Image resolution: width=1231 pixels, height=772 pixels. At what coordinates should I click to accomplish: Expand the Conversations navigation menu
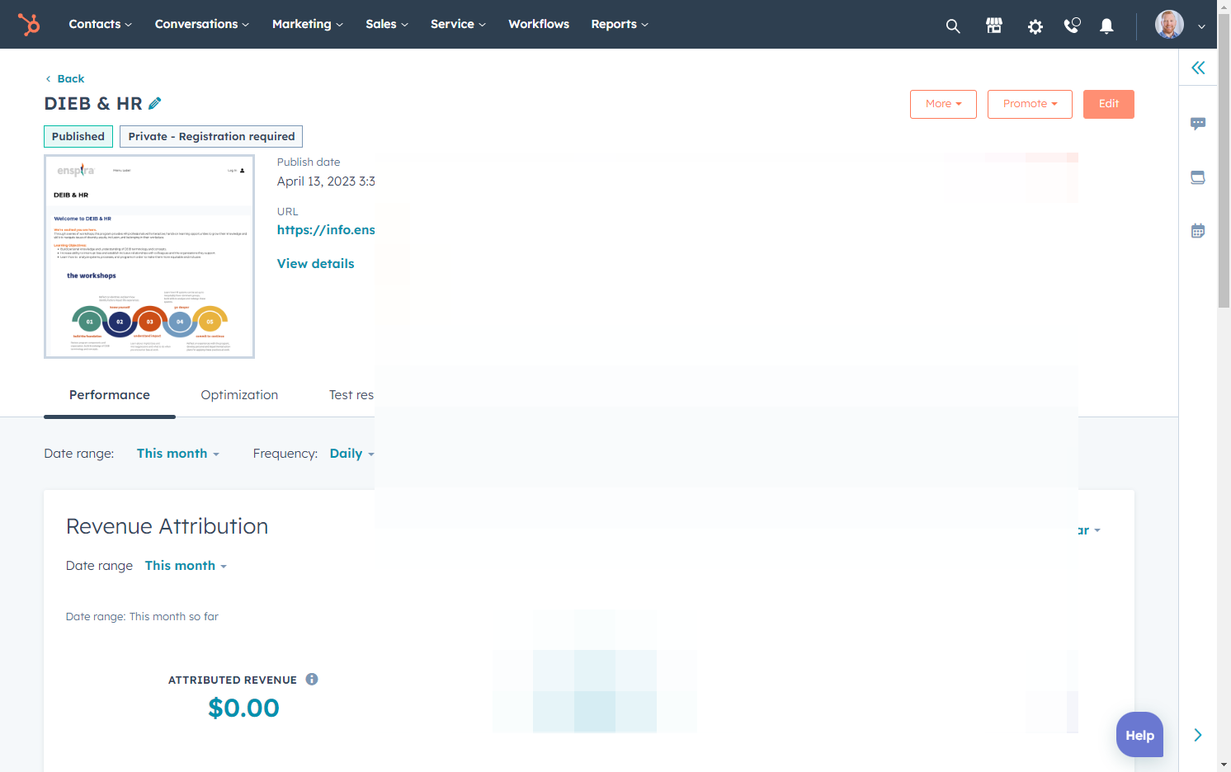tap(201, 24)
